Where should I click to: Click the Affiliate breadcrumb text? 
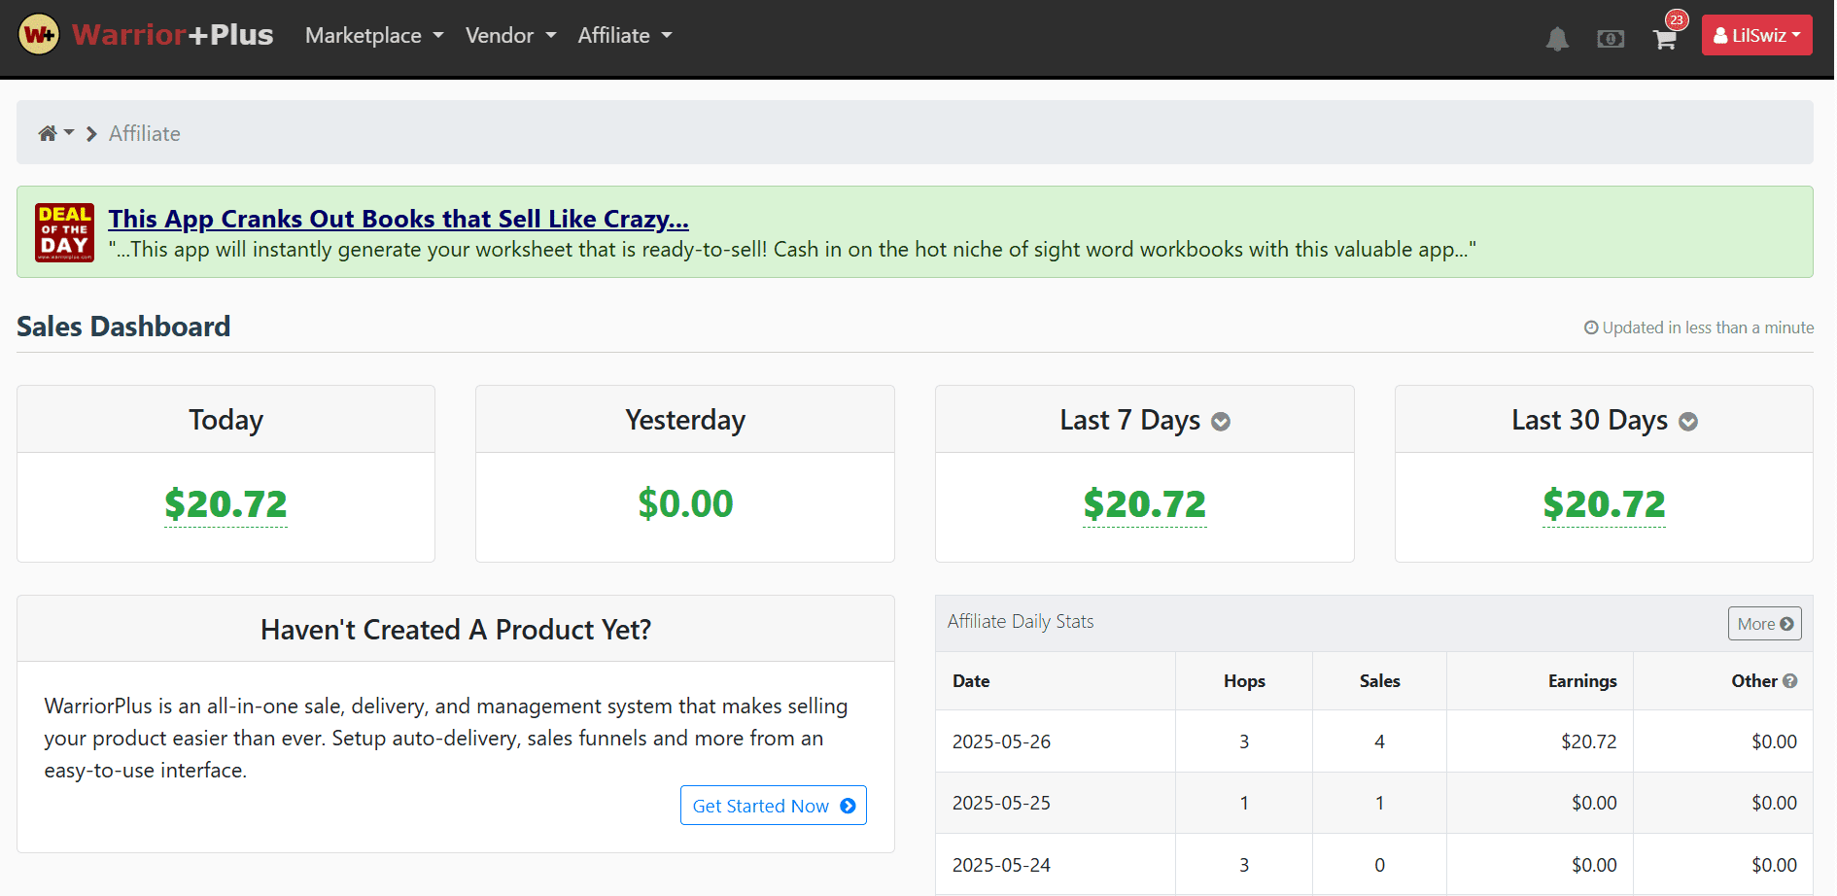(x=145, y=133)
